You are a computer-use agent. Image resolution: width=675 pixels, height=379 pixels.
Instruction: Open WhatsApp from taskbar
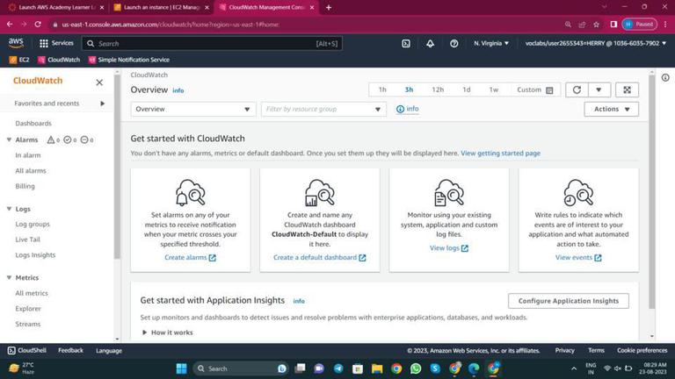click(416, 368)
